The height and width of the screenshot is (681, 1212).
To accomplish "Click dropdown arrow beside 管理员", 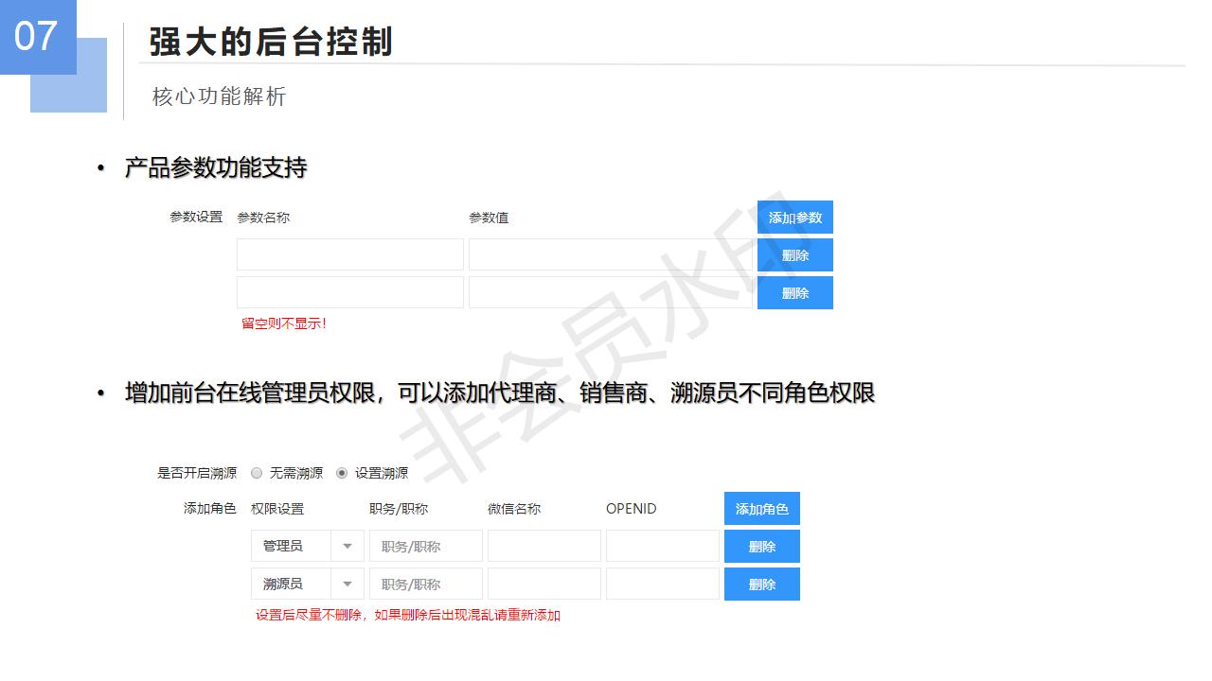I will click(348, 547).
